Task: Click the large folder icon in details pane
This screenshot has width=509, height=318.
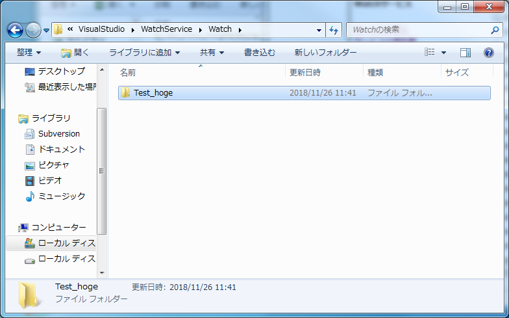Action: coord(29,295)
